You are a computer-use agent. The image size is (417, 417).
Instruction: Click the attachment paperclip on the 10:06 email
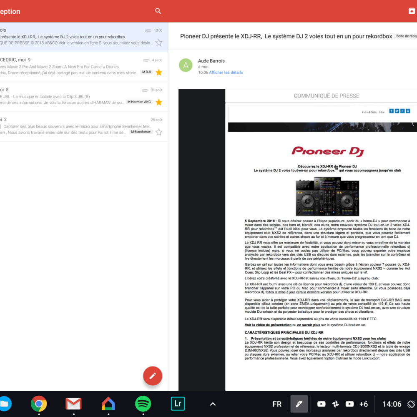148,30
